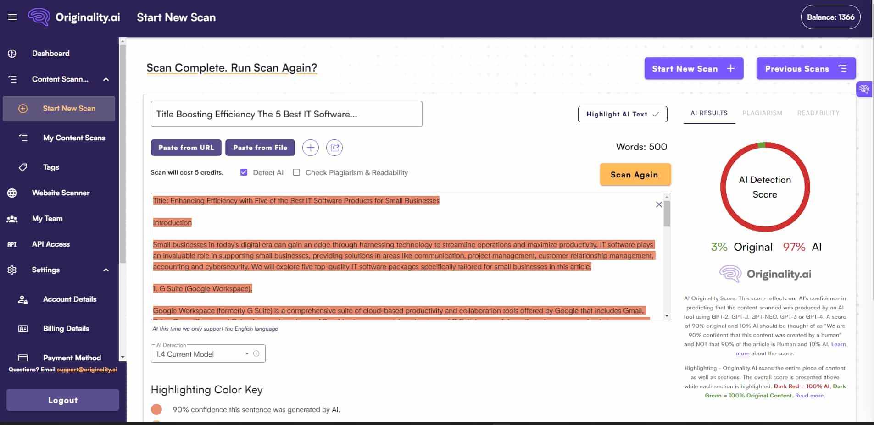Open My Content Scans page
The image size is (874, 425).
[74, 138]
